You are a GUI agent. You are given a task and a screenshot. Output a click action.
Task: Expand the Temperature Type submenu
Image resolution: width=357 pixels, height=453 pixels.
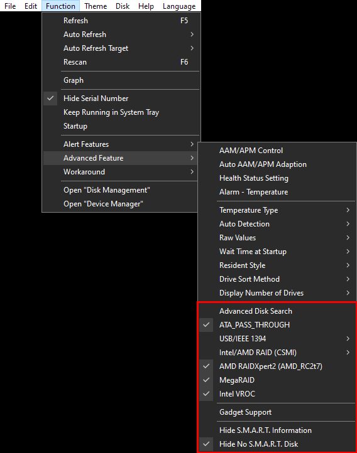click(x=277, y=210)
